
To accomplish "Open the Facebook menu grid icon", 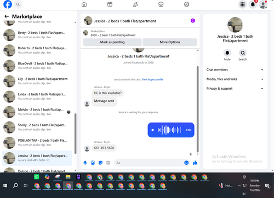I will 242,4.
